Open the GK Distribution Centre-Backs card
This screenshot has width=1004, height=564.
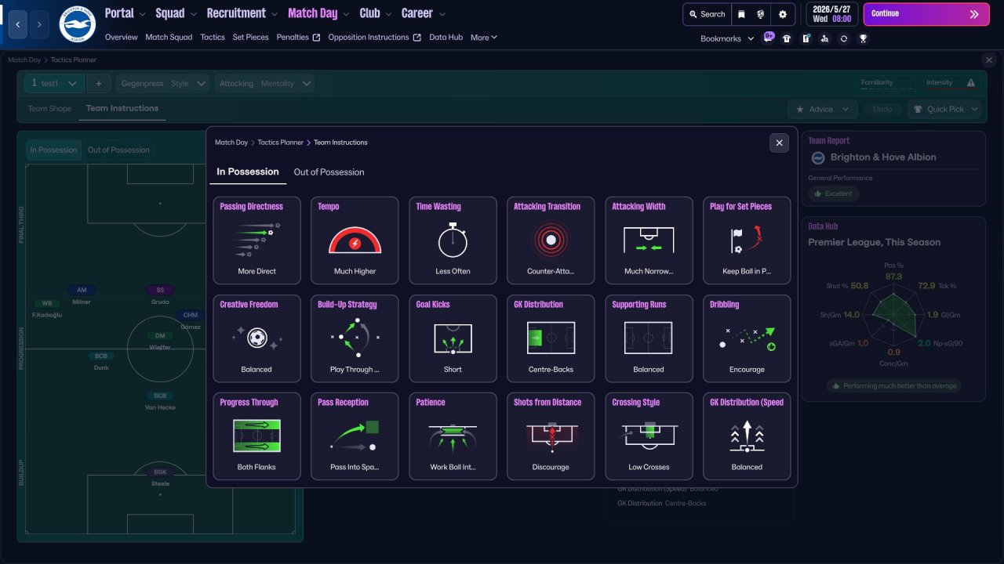click(x=551, y=338)
